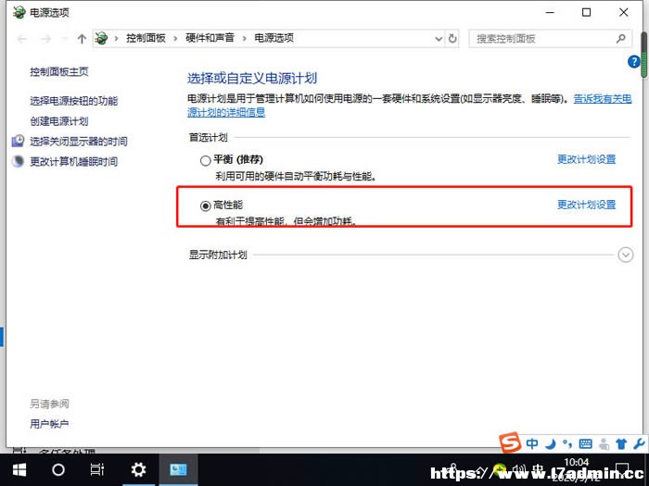Click the window scrollbar thumb at right
649x486 pixels.
[x=644, y=55]
